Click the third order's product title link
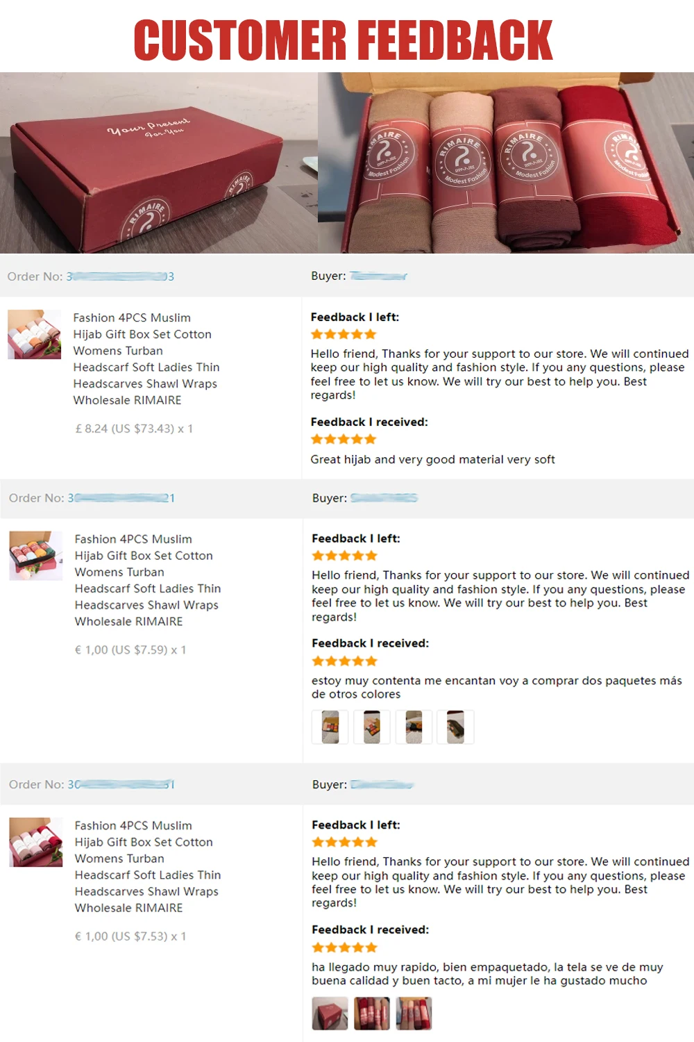This screenshot has width=694, height=1042. coord(148,866)
